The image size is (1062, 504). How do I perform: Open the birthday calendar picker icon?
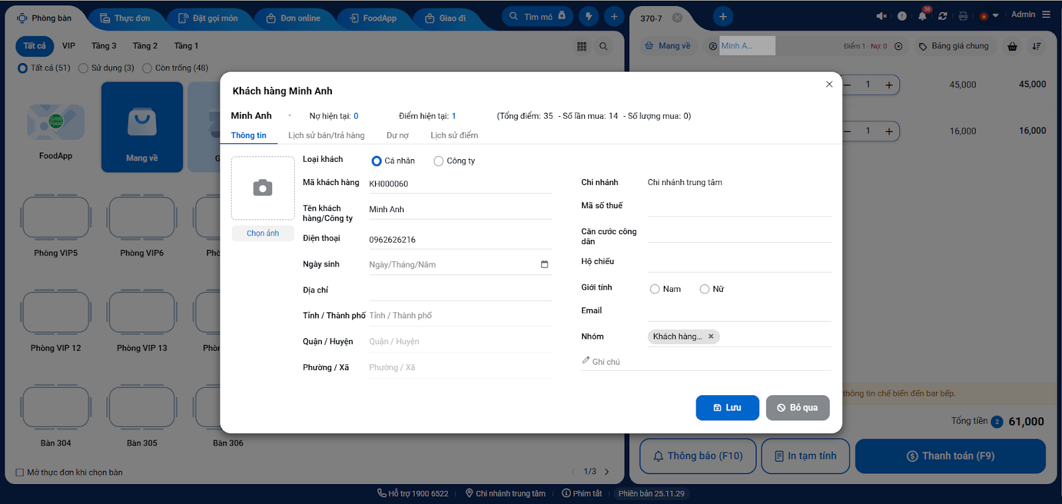pyautogui.click(x=544, y=265)
